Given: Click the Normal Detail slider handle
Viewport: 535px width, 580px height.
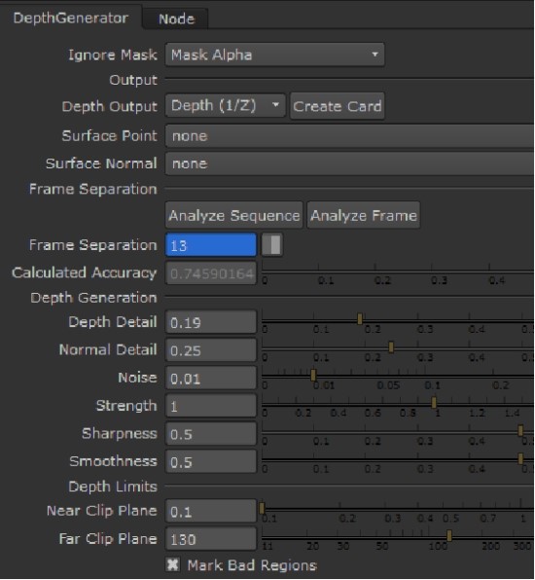Looking at the screenshot, I should tap(391, 346).
